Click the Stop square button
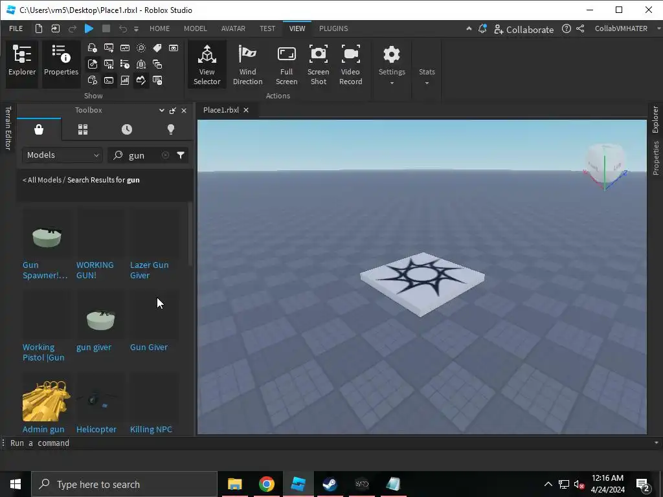This screenshot has height=497, width=663. click(106, 28)
